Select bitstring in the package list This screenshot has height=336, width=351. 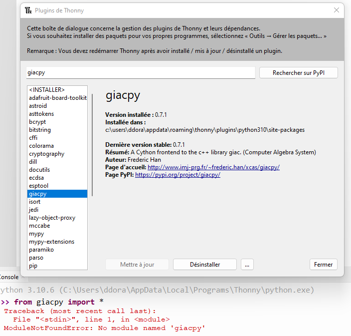(x=57, y=130)
